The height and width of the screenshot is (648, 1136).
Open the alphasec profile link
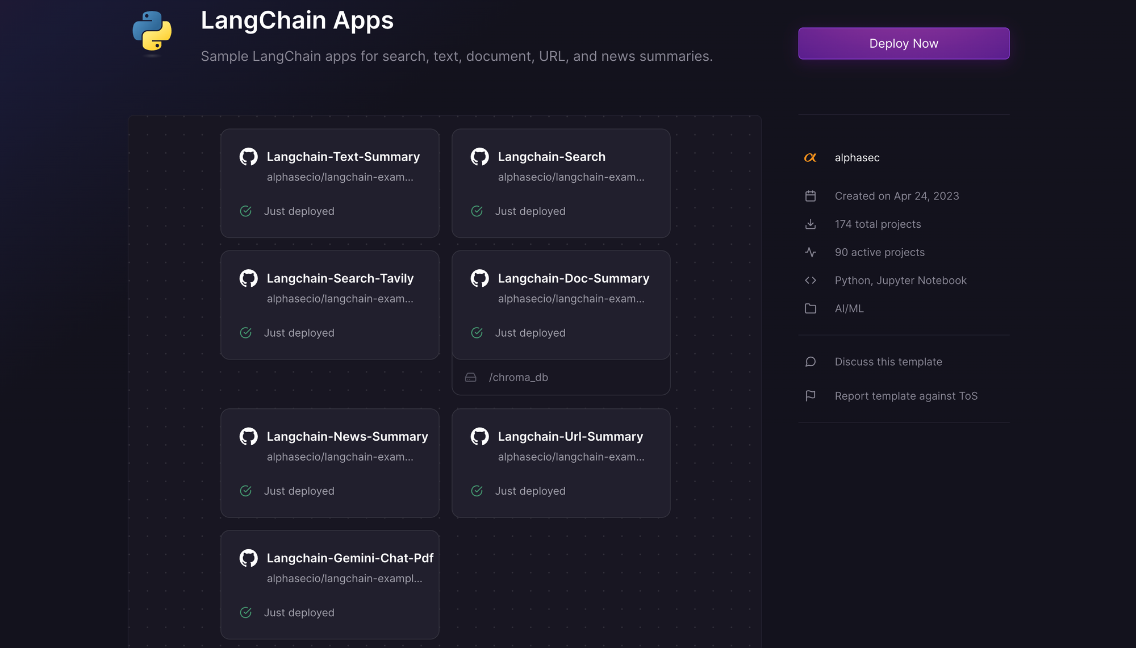point(857,157)
